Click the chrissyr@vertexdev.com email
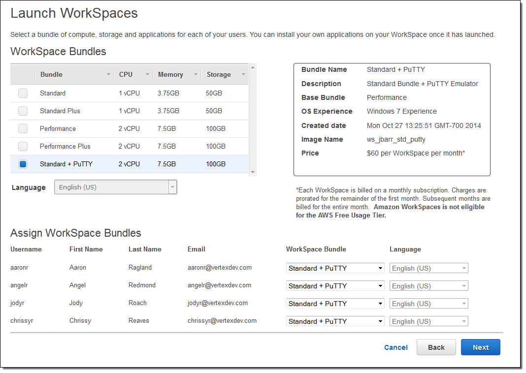The image size is (526, 373). 222,321
